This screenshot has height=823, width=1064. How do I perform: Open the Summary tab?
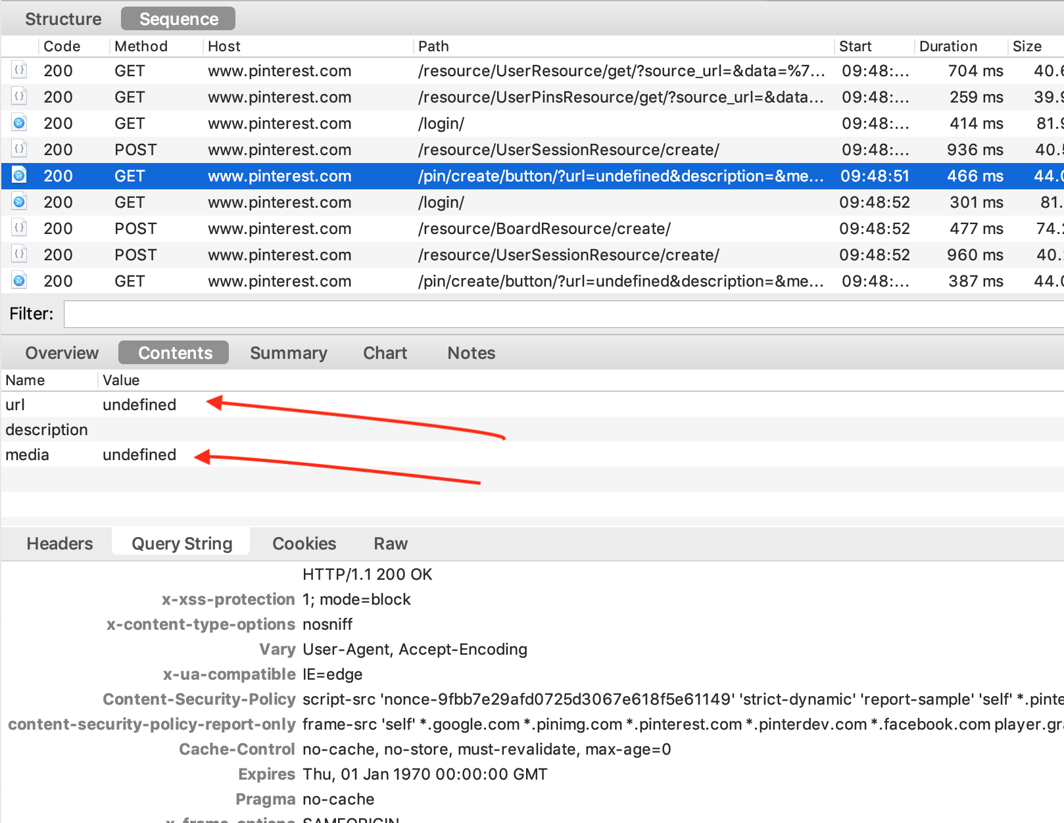(x=289, y=353)
